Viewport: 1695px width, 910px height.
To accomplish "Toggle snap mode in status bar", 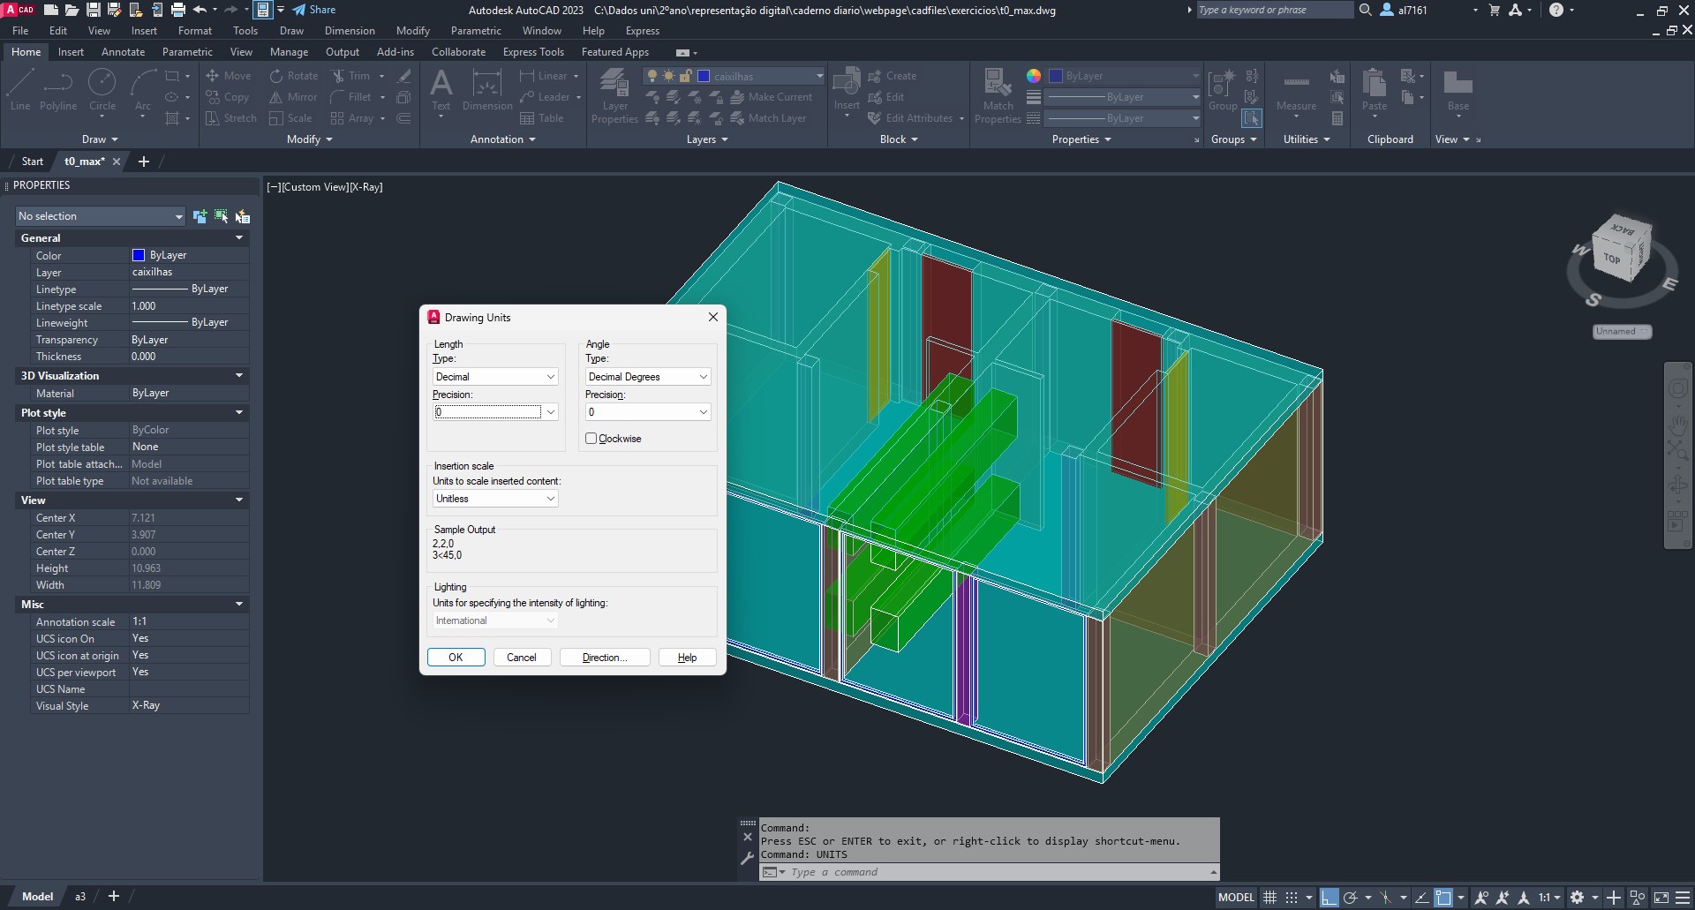I will pyautogui.click(x=1292, y=898).
